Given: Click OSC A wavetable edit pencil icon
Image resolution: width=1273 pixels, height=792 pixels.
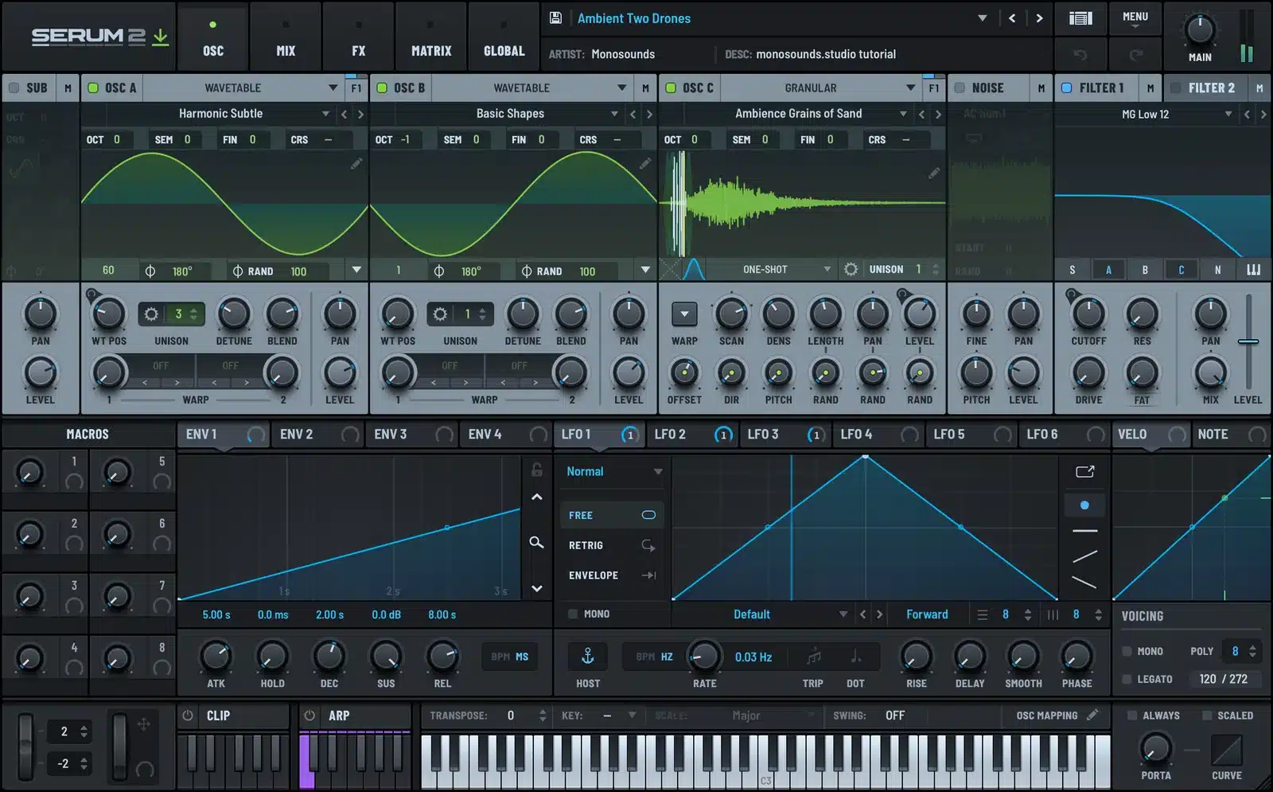Looking at the screenshot, I should click(x=356, y=162).
